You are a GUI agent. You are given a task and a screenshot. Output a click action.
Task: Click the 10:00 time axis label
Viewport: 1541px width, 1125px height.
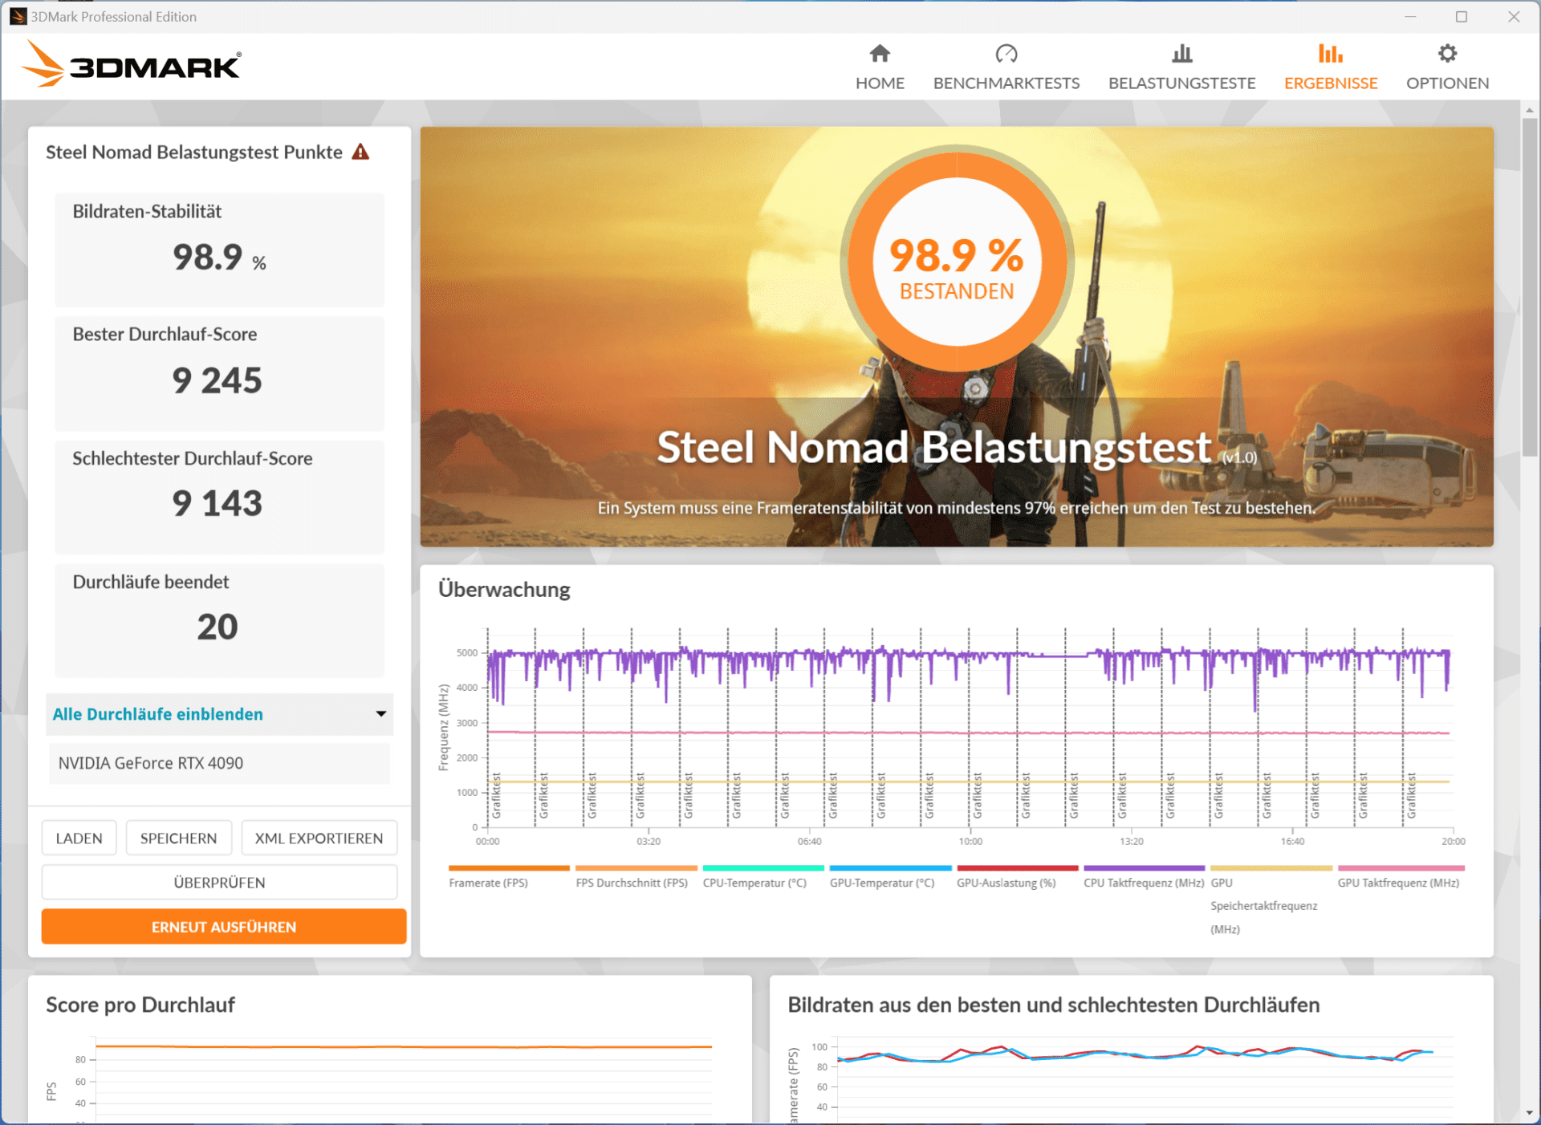click(x=970, y=841)
